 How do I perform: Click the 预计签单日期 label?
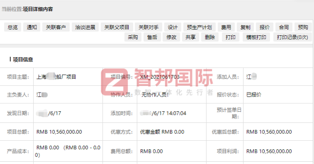tap(229, 113)
